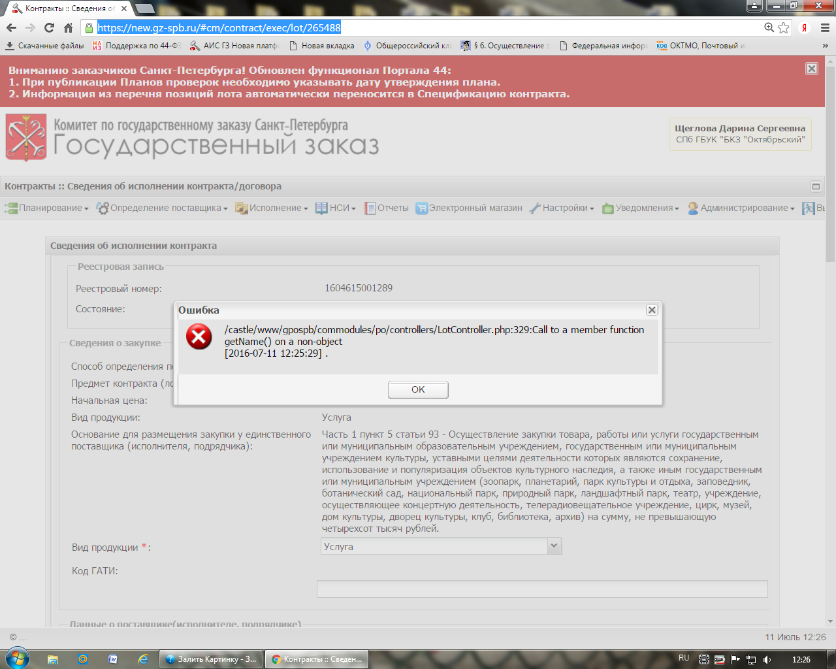
Task: Open the Администрирование menu
Action: [741, 208]
